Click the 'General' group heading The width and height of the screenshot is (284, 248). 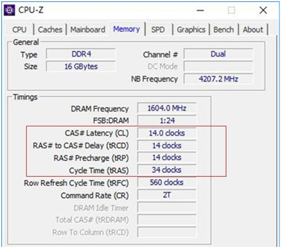(x=26, y=42)
